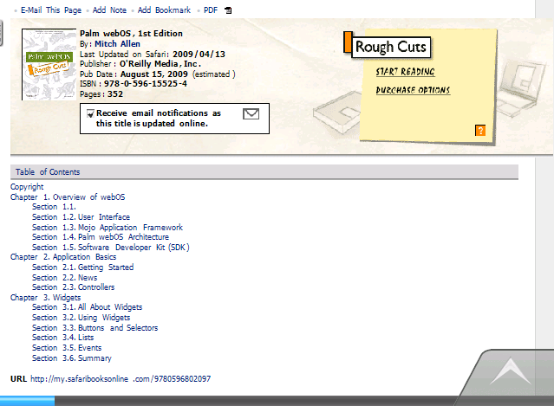
Task: Open Section 1.3. Mojo Application Framework
Action: point(108,227)
